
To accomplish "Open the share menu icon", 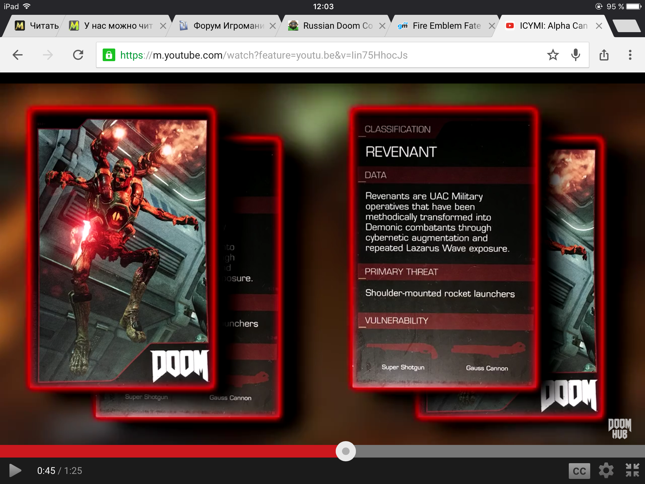I will pos(604,55).
